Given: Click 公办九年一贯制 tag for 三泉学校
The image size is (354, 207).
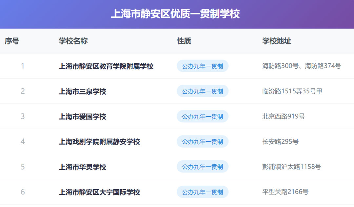Looking at the screenshot, I should tap(203, 91).
